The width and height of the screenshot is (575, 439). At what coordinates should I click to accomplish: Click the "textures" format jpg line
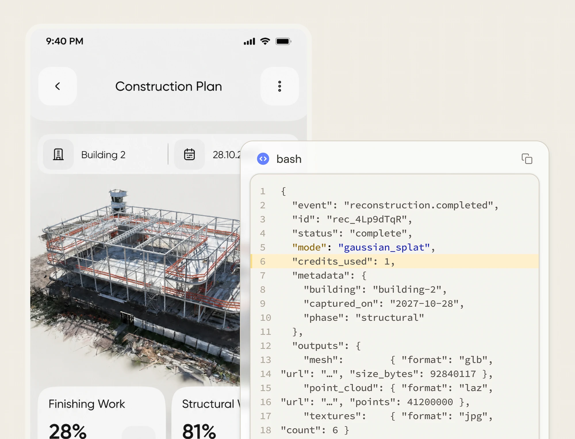click(398, 416)
